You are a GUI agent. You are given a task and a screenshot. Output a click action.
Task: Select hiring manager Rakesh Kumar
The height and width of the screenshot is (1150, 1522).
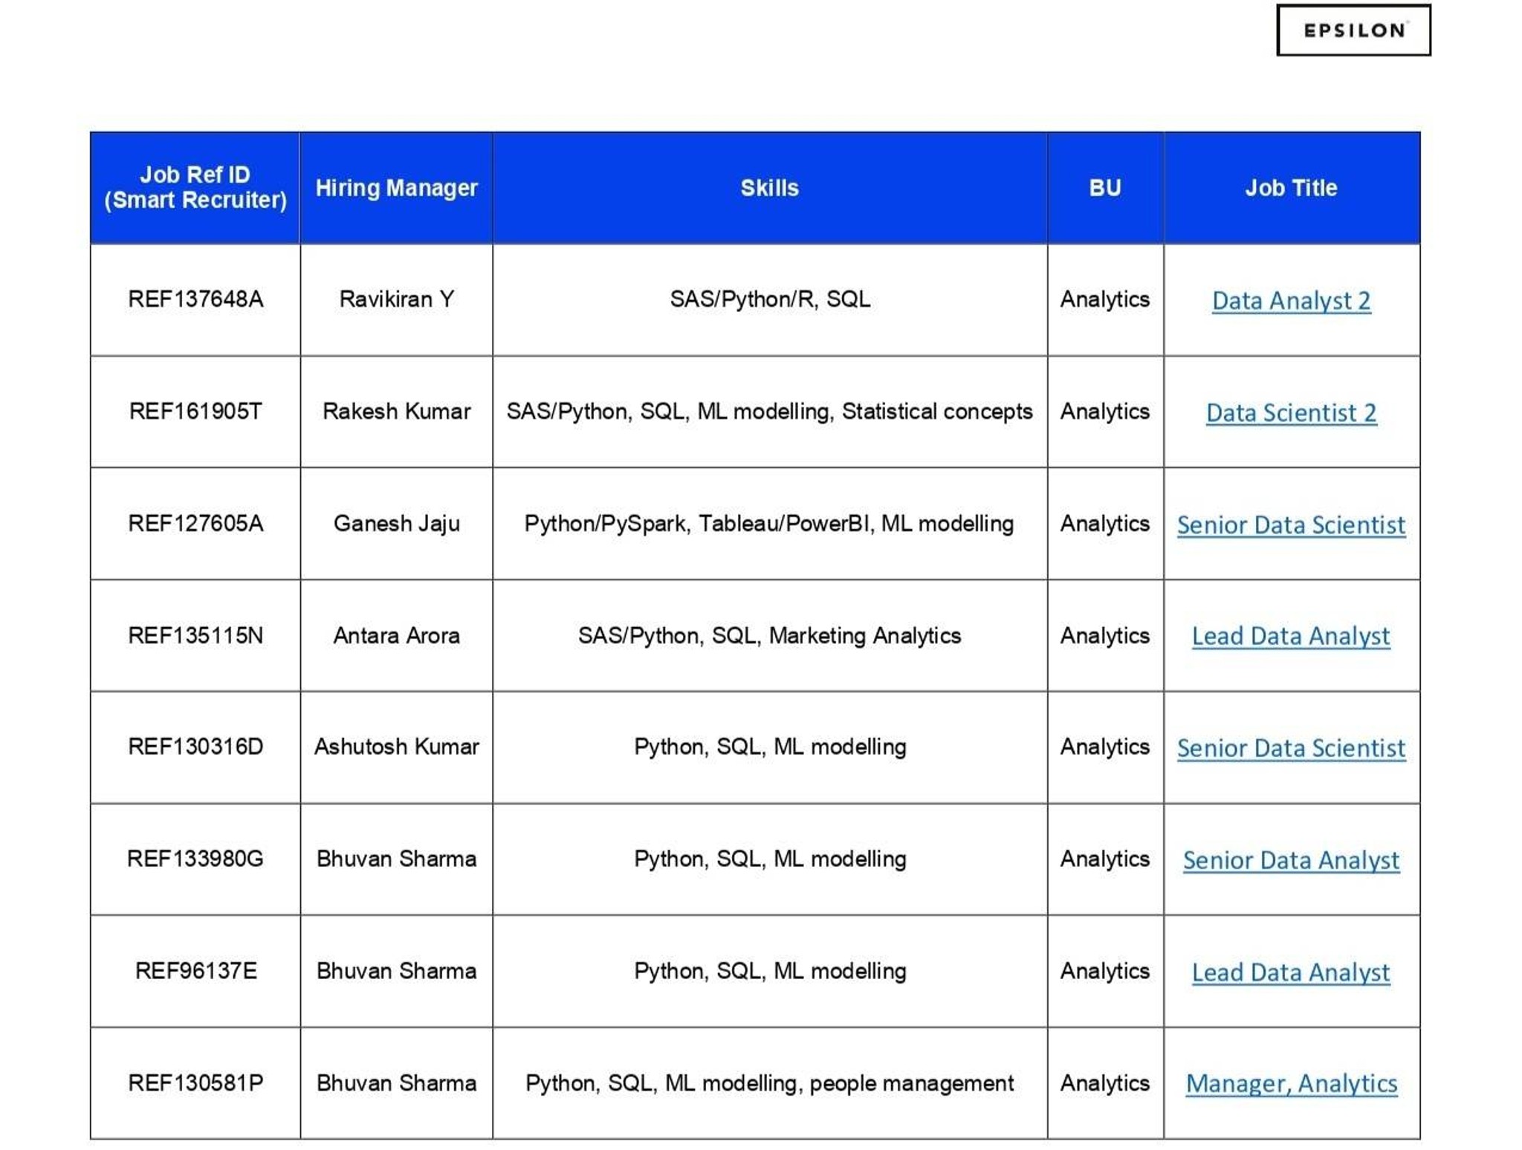pos(396,411)
